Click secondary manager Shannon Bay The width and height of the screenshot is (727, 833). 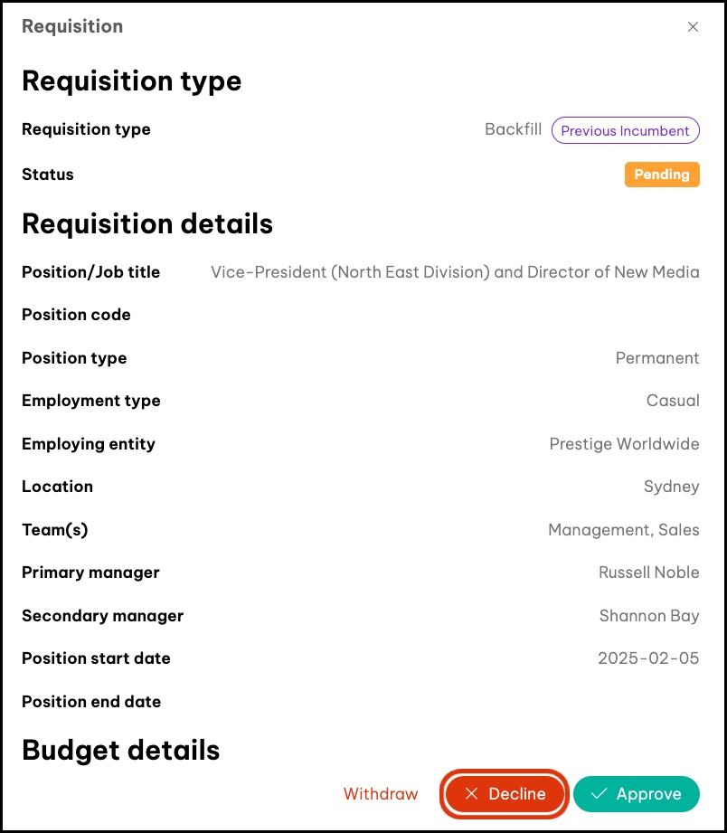[648, 616]
